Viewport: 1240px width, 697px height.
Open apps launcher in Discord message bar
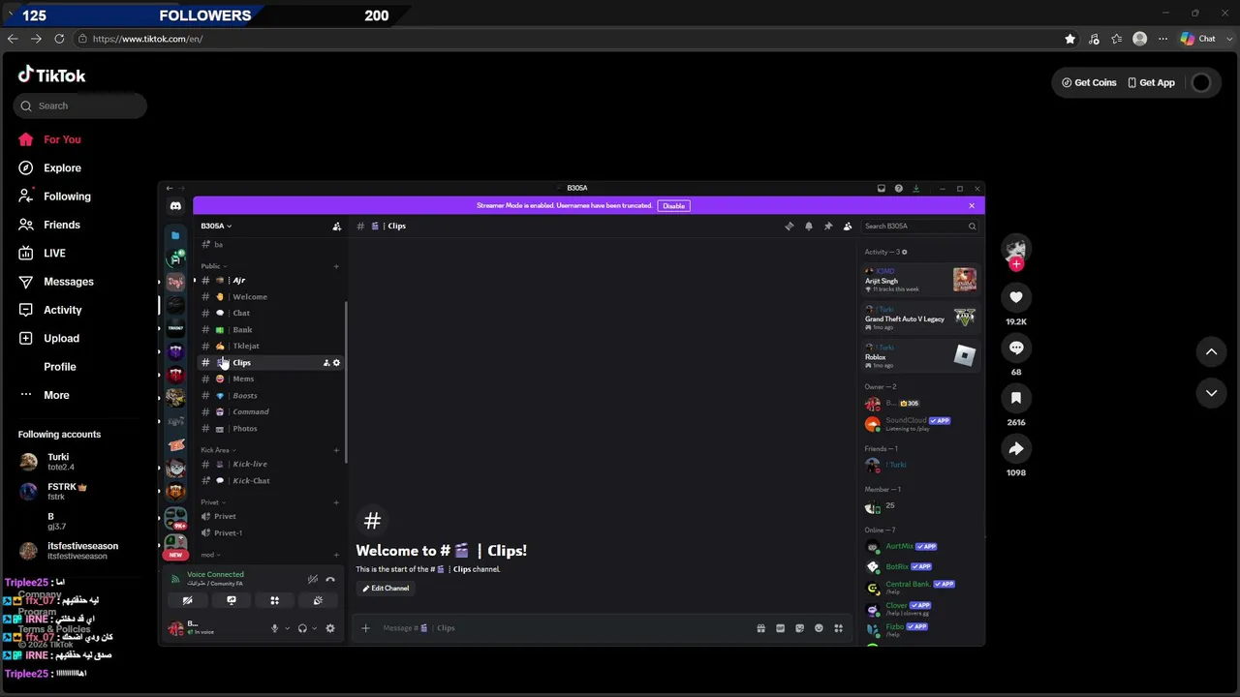(x=838, y=628)
